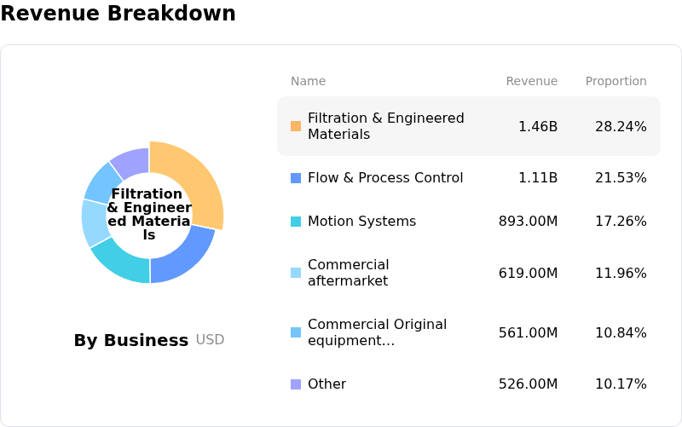Click the 1.11B revenue value

pos(537,178)
